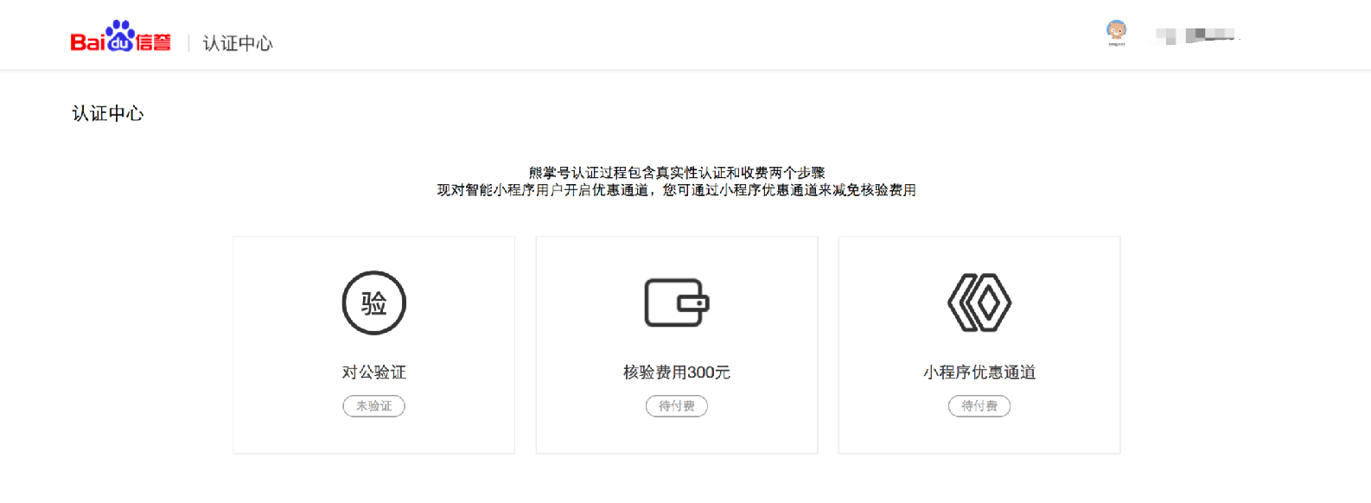This screenshot has width=1371, height=503.
Task: Select the 对公验证 card title
Action: (x=374, y=372)
